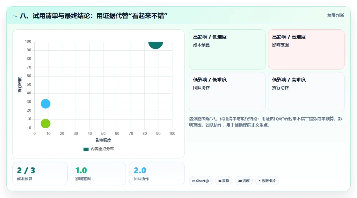The height and width of the screenshot is (198, 357).
Task: Click the 进度 tag chip
Action: pyautogui.click(x=244, y=181)
